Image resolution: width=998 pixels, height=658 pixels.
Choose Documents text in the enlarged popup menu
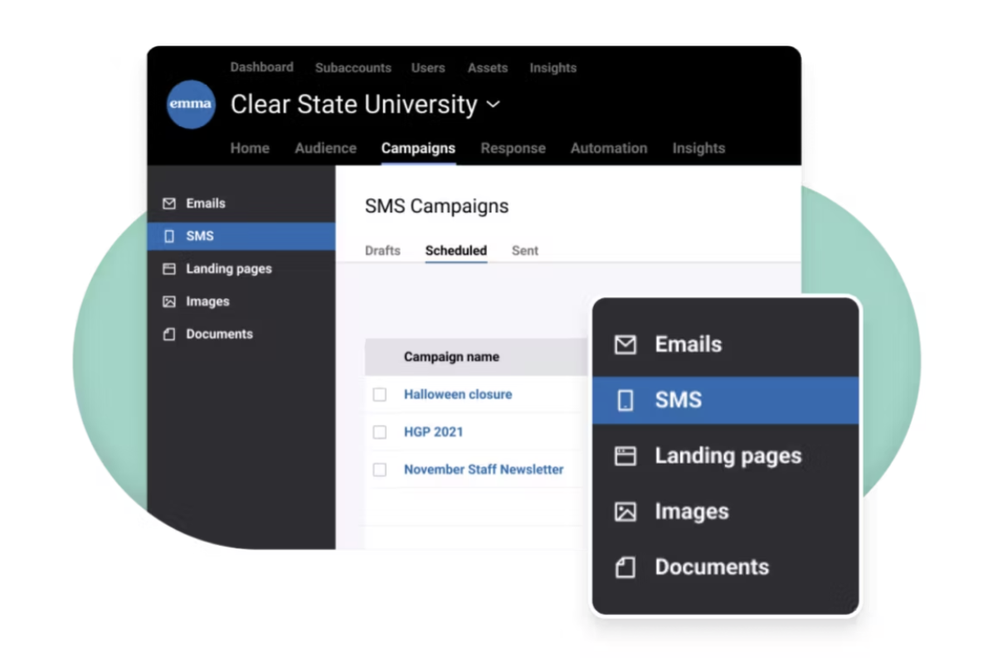712,568
